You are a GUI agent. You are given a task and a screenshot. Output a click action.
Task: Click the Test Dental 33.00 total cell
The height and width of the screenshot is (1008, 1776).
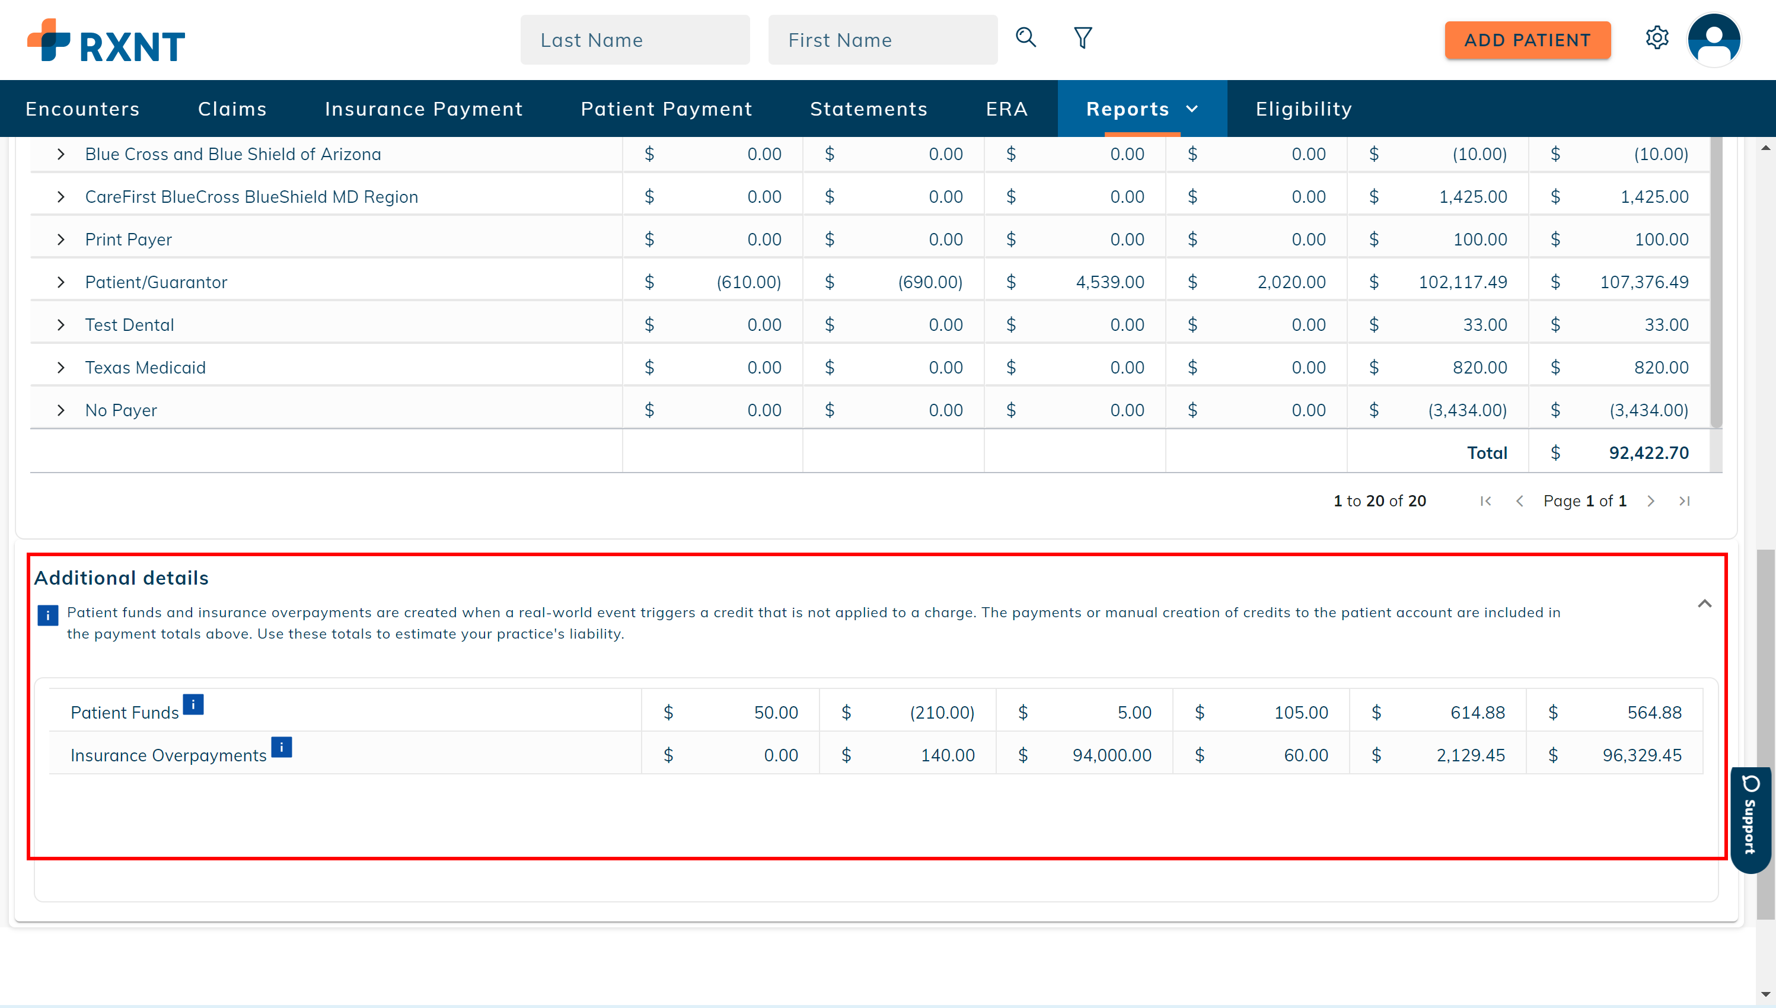click(1667, 325)
